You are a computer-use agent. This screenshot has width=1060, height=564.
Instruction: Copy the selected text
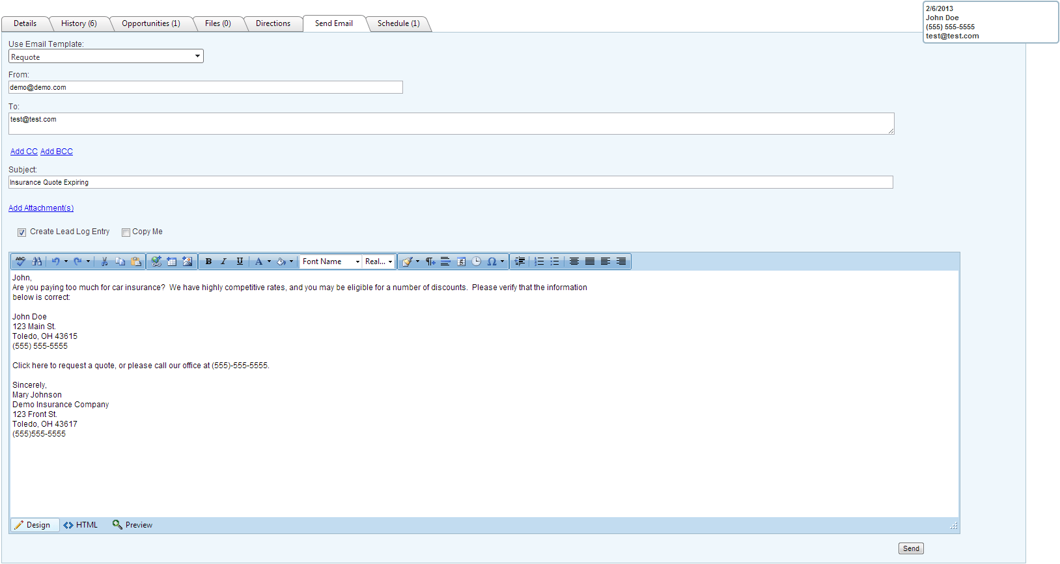(x=120, y=262)
